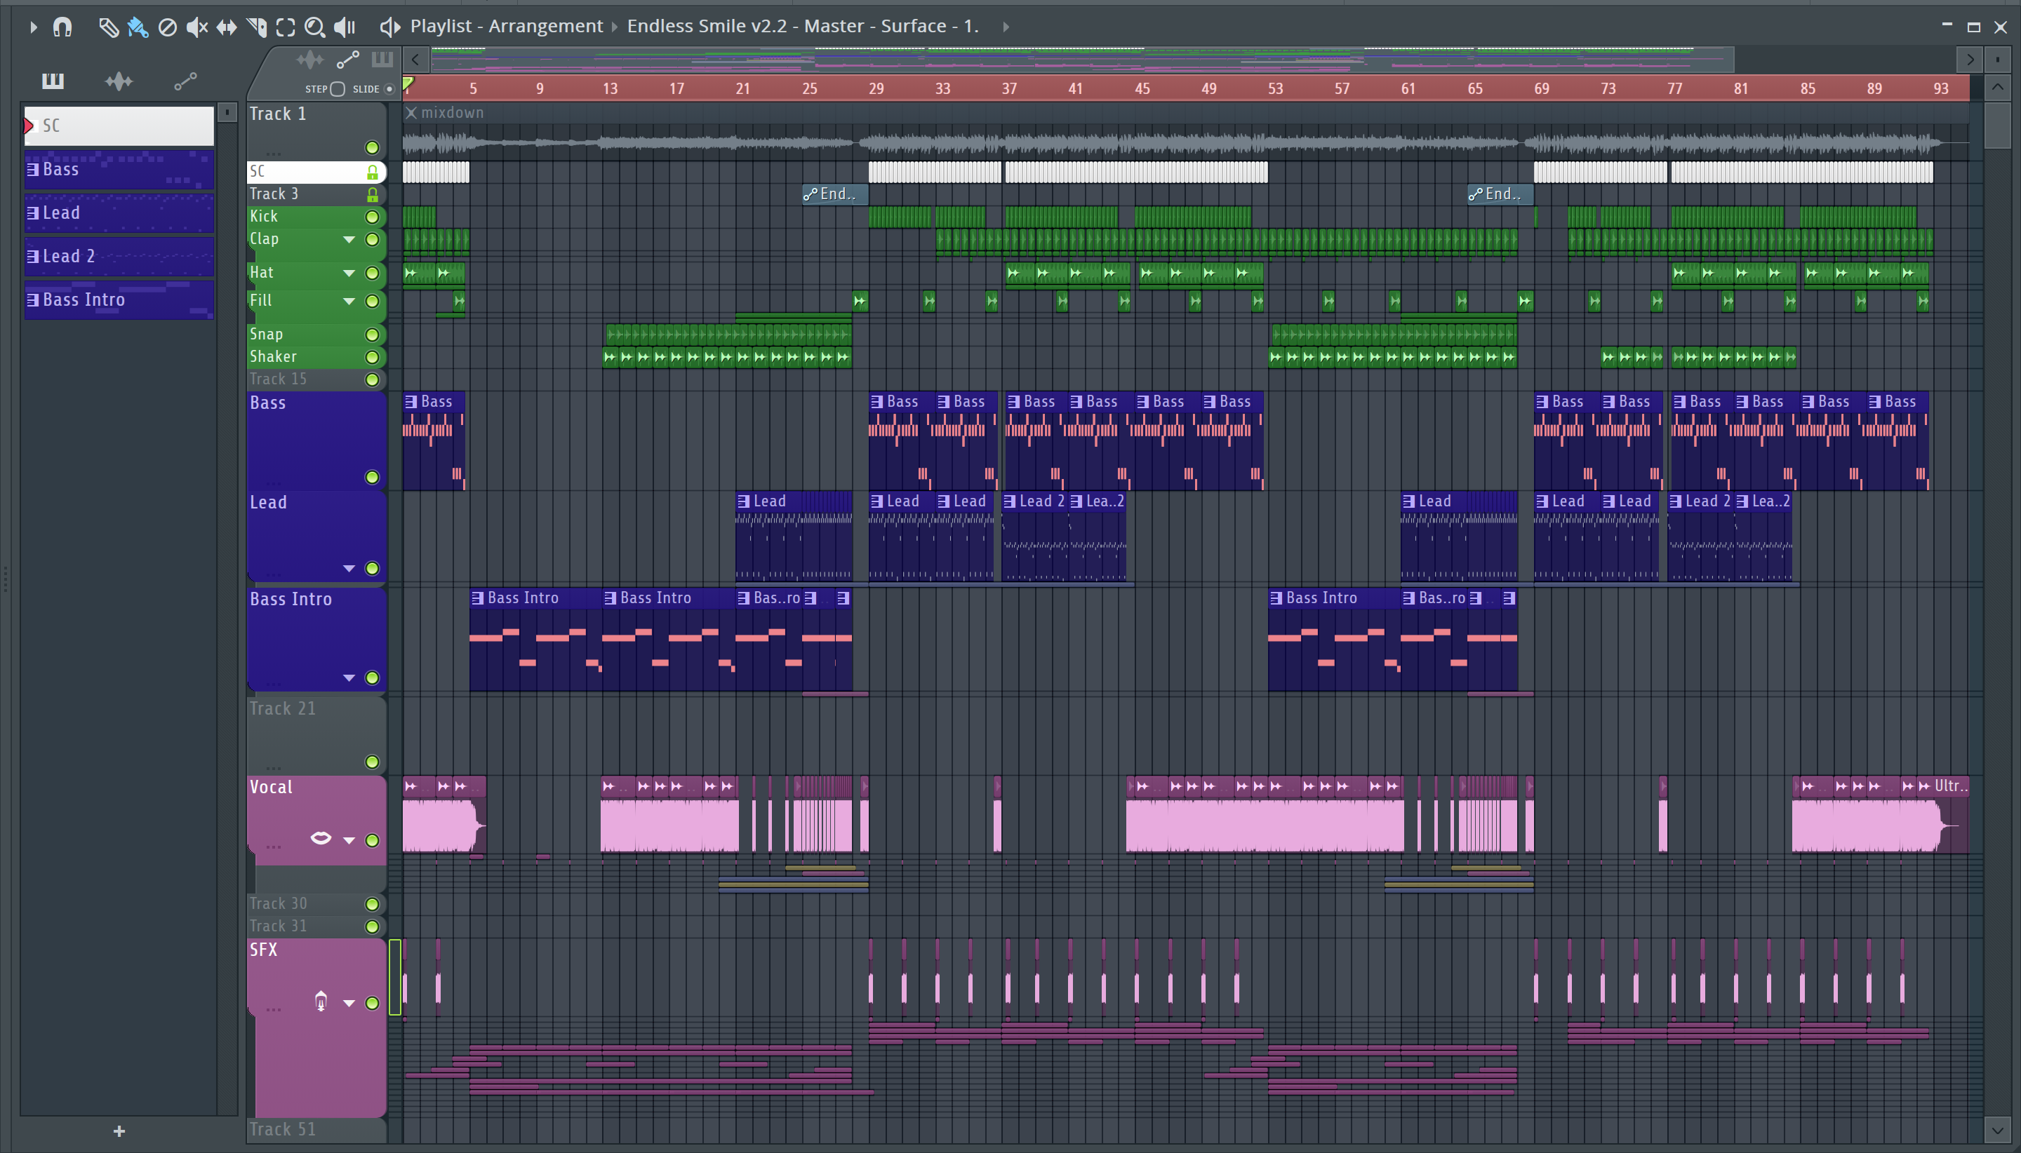Viewport: 2021px width, 1153px height.
Task: Click the down arrow on the vertical scrollbar
Action: click(x=1997, y=1129)
